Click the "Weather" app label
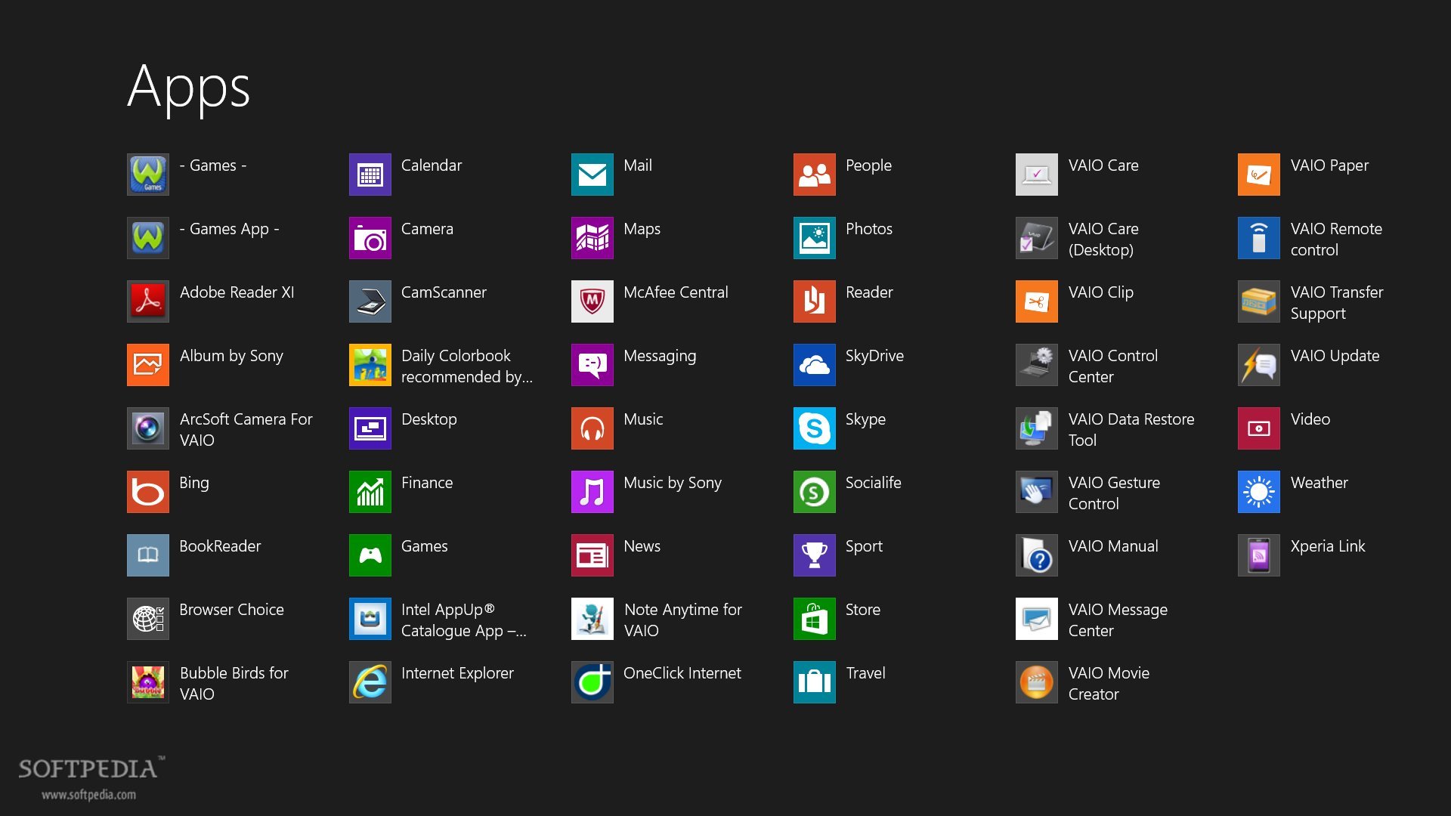The width and height of the screenshot is (1451, 816). pos(1319,483)
